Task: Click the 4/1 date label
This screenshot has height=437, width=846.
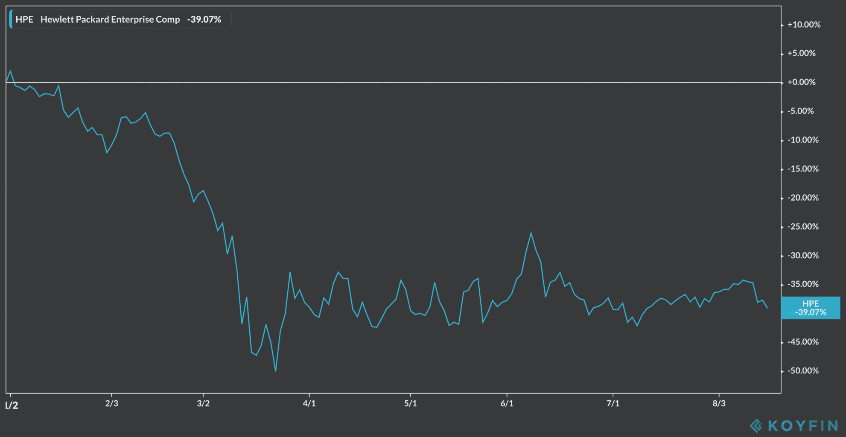Action: pyautogui.click(x=309, y=404)
